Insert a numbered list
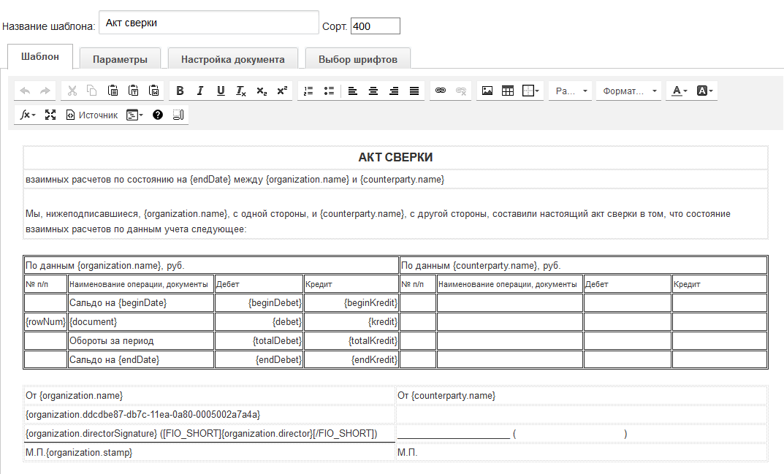 click(308, 91)
